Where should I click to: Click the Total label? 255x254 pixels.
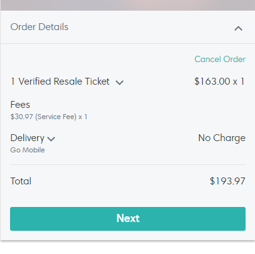(x=21, y=181)
